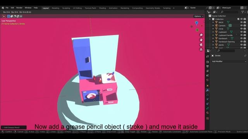Open the Render menu
This screenshot has height=139, width=248.
19,8
